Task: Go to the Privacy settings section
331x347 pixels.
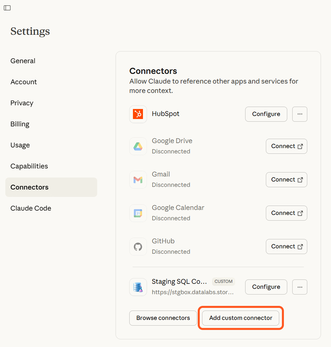Action: 22,103
